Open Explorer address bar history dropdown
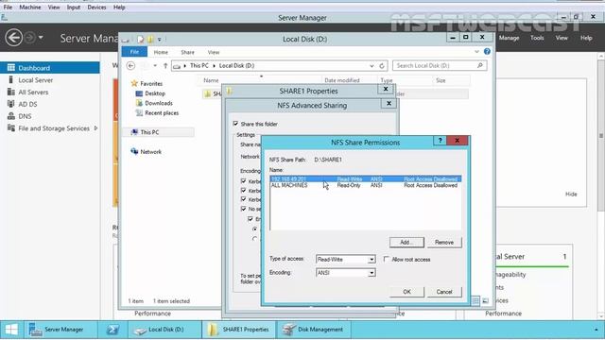 [372, 66]
